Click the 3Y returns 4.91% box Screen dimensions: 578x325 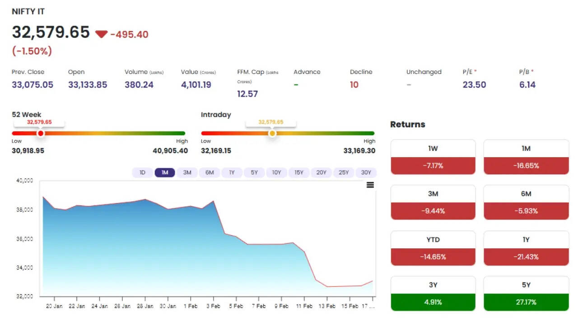433,302
